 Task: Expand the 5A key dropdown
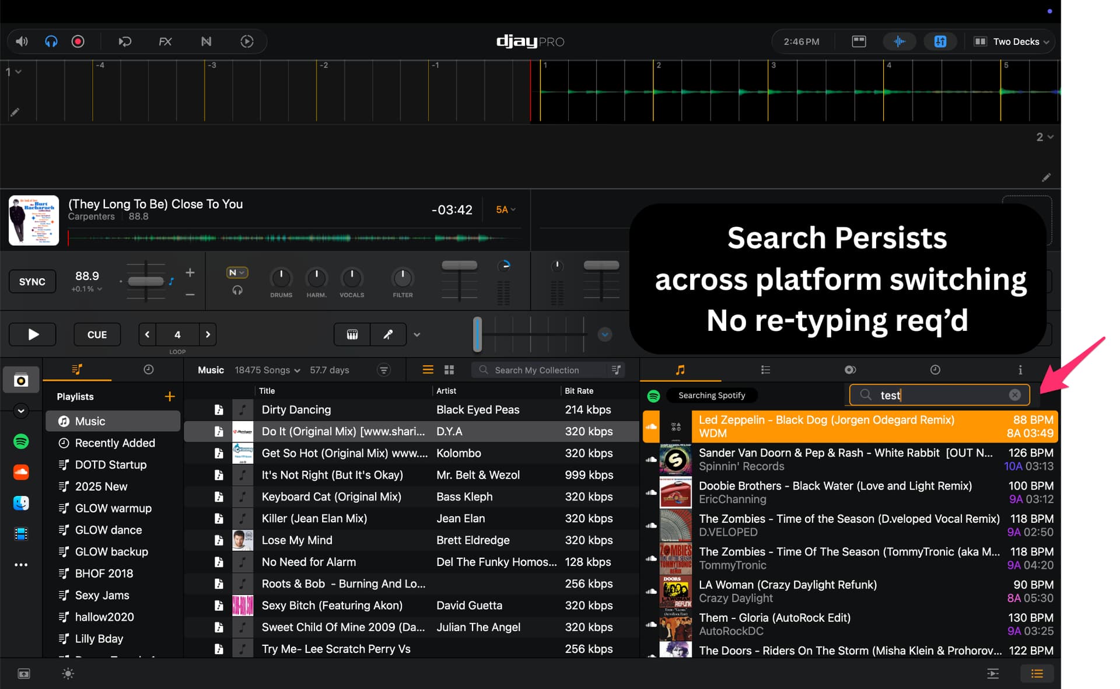pos(505,209)
